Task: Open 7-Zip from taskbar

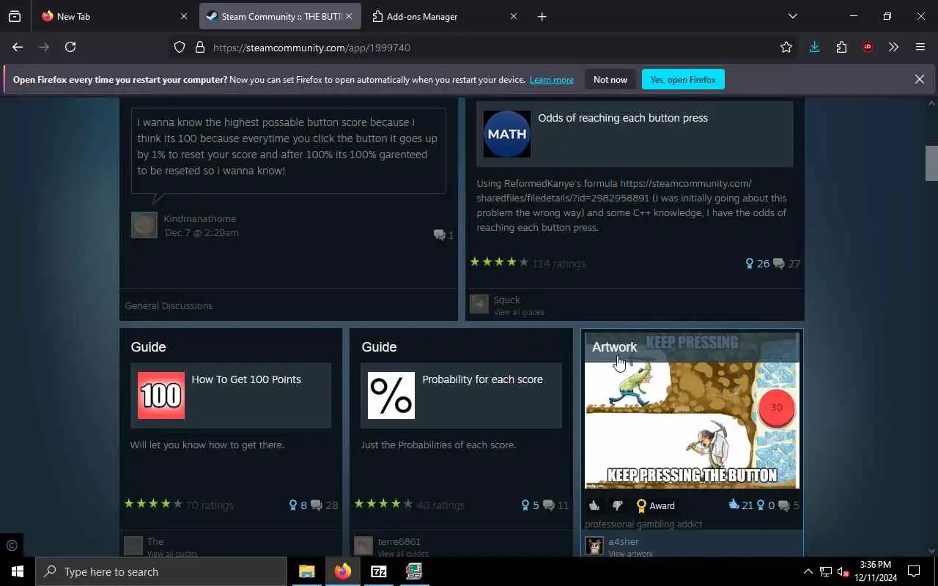Action: 379,571
